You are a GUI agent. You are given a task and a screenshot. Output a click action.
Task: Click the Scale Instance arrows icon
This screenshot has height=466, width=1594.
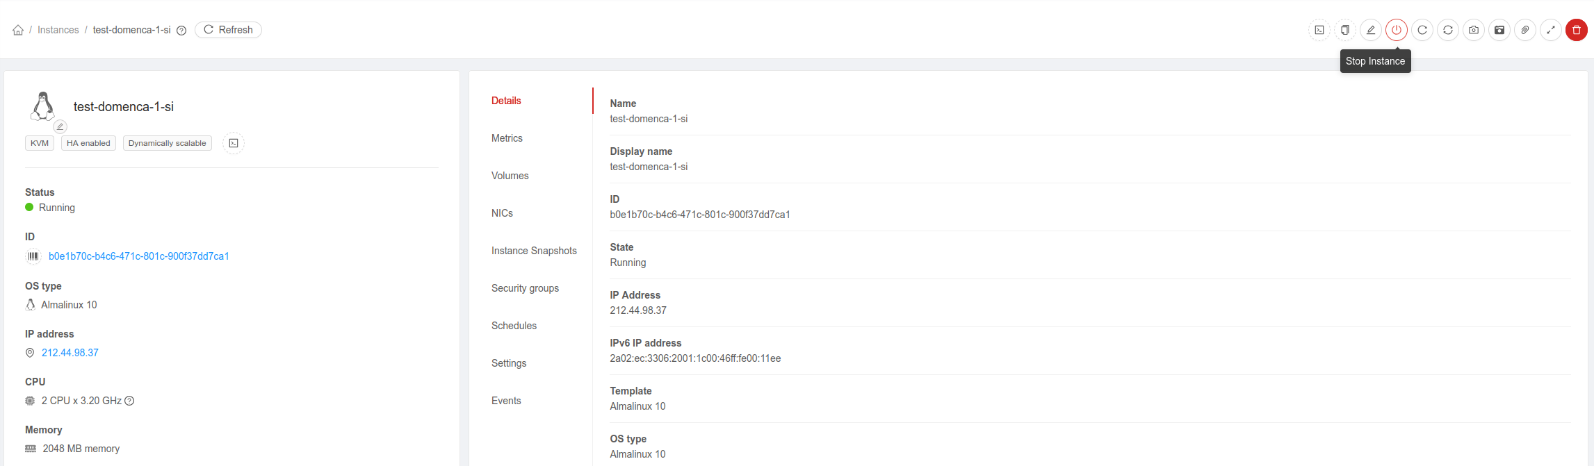pos(1550,30)
